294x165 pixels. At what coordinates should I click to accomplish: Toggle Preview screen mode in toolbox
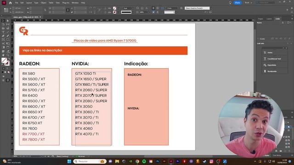[8, 80]
